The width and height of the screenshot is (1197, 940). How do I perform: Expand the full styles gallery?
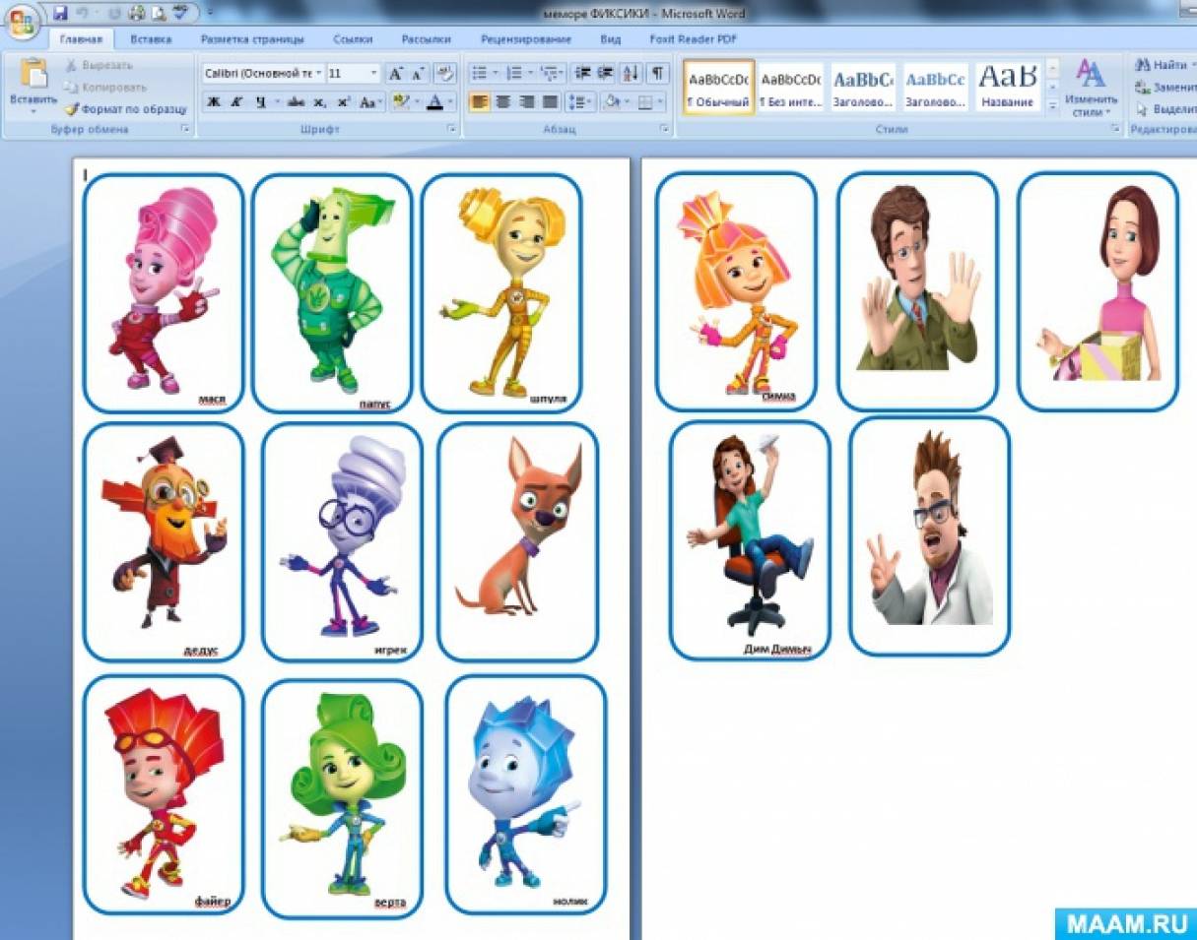click(x=1052, y=105)
